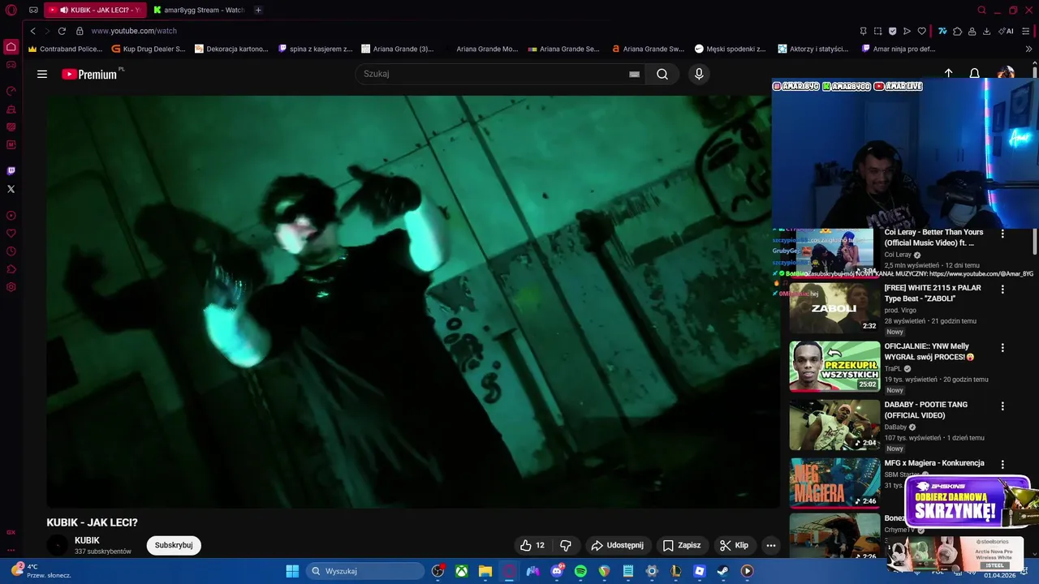This screenshot has width=1039, height=584.
Task: Add page to bookmarks heart icon
Action: tap(921, 31)
